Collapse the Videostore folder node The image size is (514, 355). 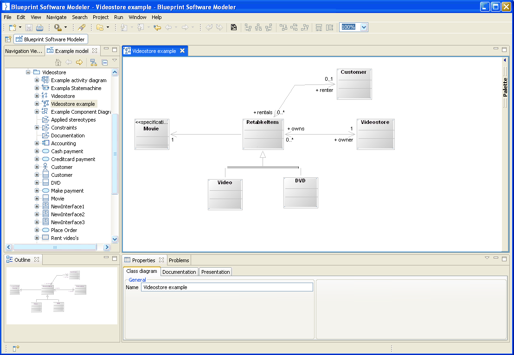coord(28,72)
